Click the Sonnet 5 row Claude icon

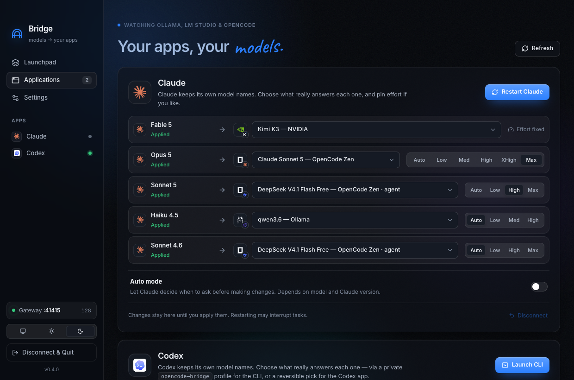click(140, 190)
